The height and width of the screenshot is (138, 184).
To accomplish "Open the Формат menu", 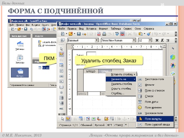I will (x=103, y=29).
